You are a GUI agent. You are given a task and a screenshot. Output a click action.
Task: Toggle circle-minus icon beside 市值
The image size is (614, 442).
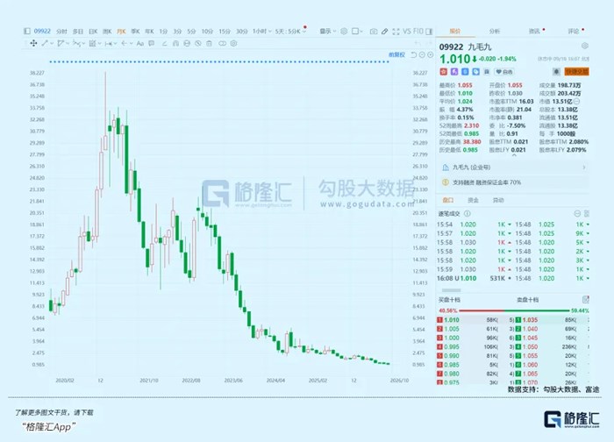pyautogui.click(x=577, y=102)
